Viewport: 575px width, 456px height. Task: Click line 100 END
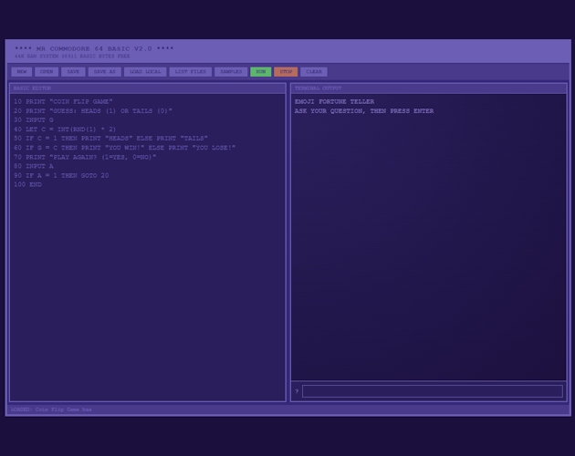pyautogui.click(x=27, y=184)
